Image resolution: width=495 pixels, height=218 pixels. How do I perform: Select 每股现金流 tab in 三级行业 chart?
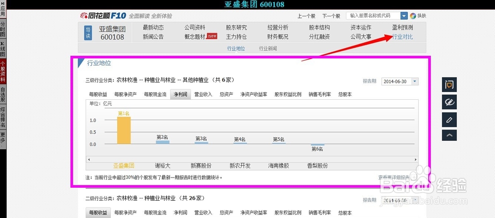tap(155, 94)
